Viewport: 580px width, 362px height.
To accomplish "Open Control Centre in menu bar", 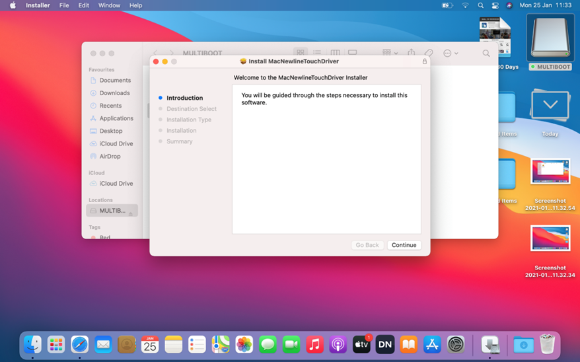I will (x=495, y=5).
